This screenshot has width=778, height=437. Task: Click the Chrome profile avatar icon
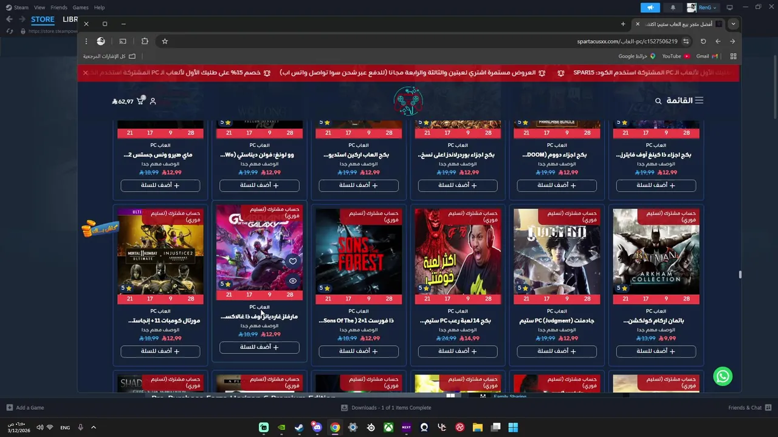click(101, 41)
